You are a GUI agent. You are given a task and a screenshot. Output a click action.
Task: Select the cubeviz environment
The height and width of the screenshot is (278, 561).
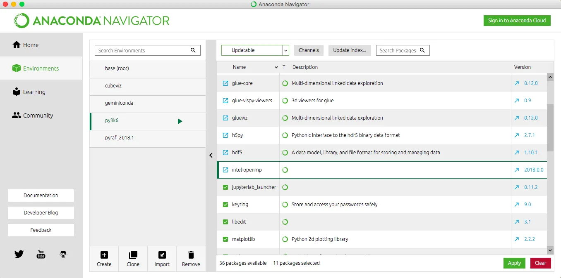click(x=148, y=86)
